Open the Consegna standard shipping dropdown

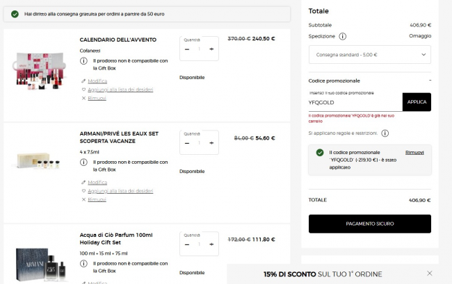[x=369, y=54]
